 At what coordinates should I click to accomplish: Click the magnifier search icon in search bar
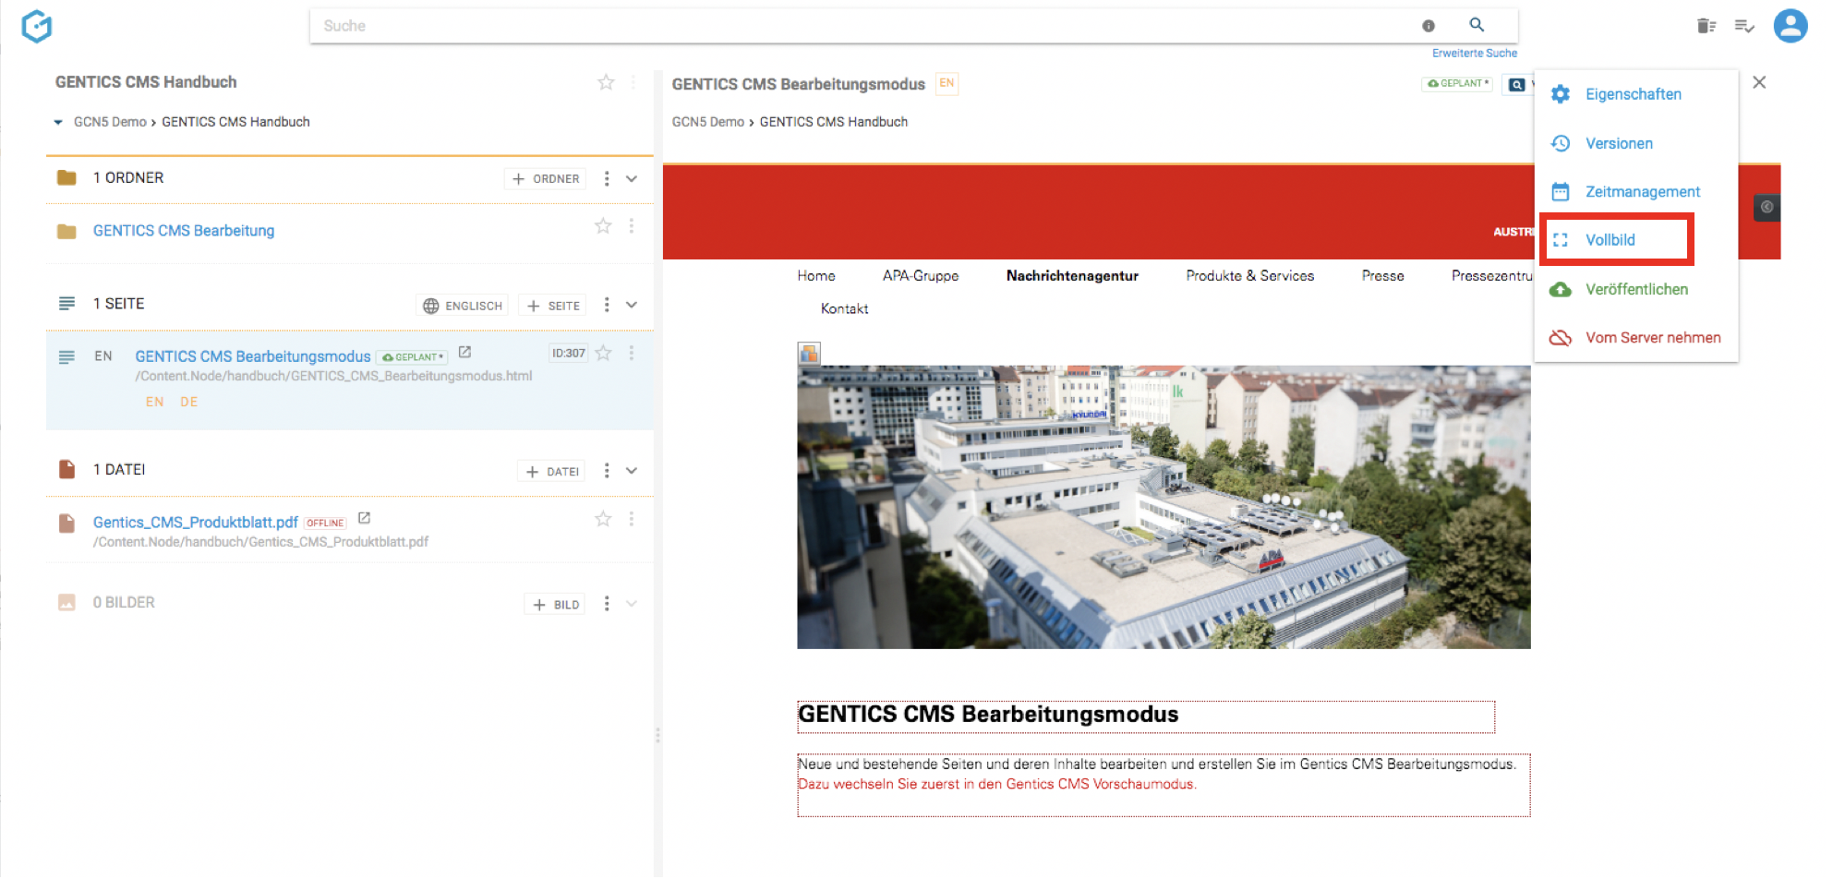tap(1477, 25)
